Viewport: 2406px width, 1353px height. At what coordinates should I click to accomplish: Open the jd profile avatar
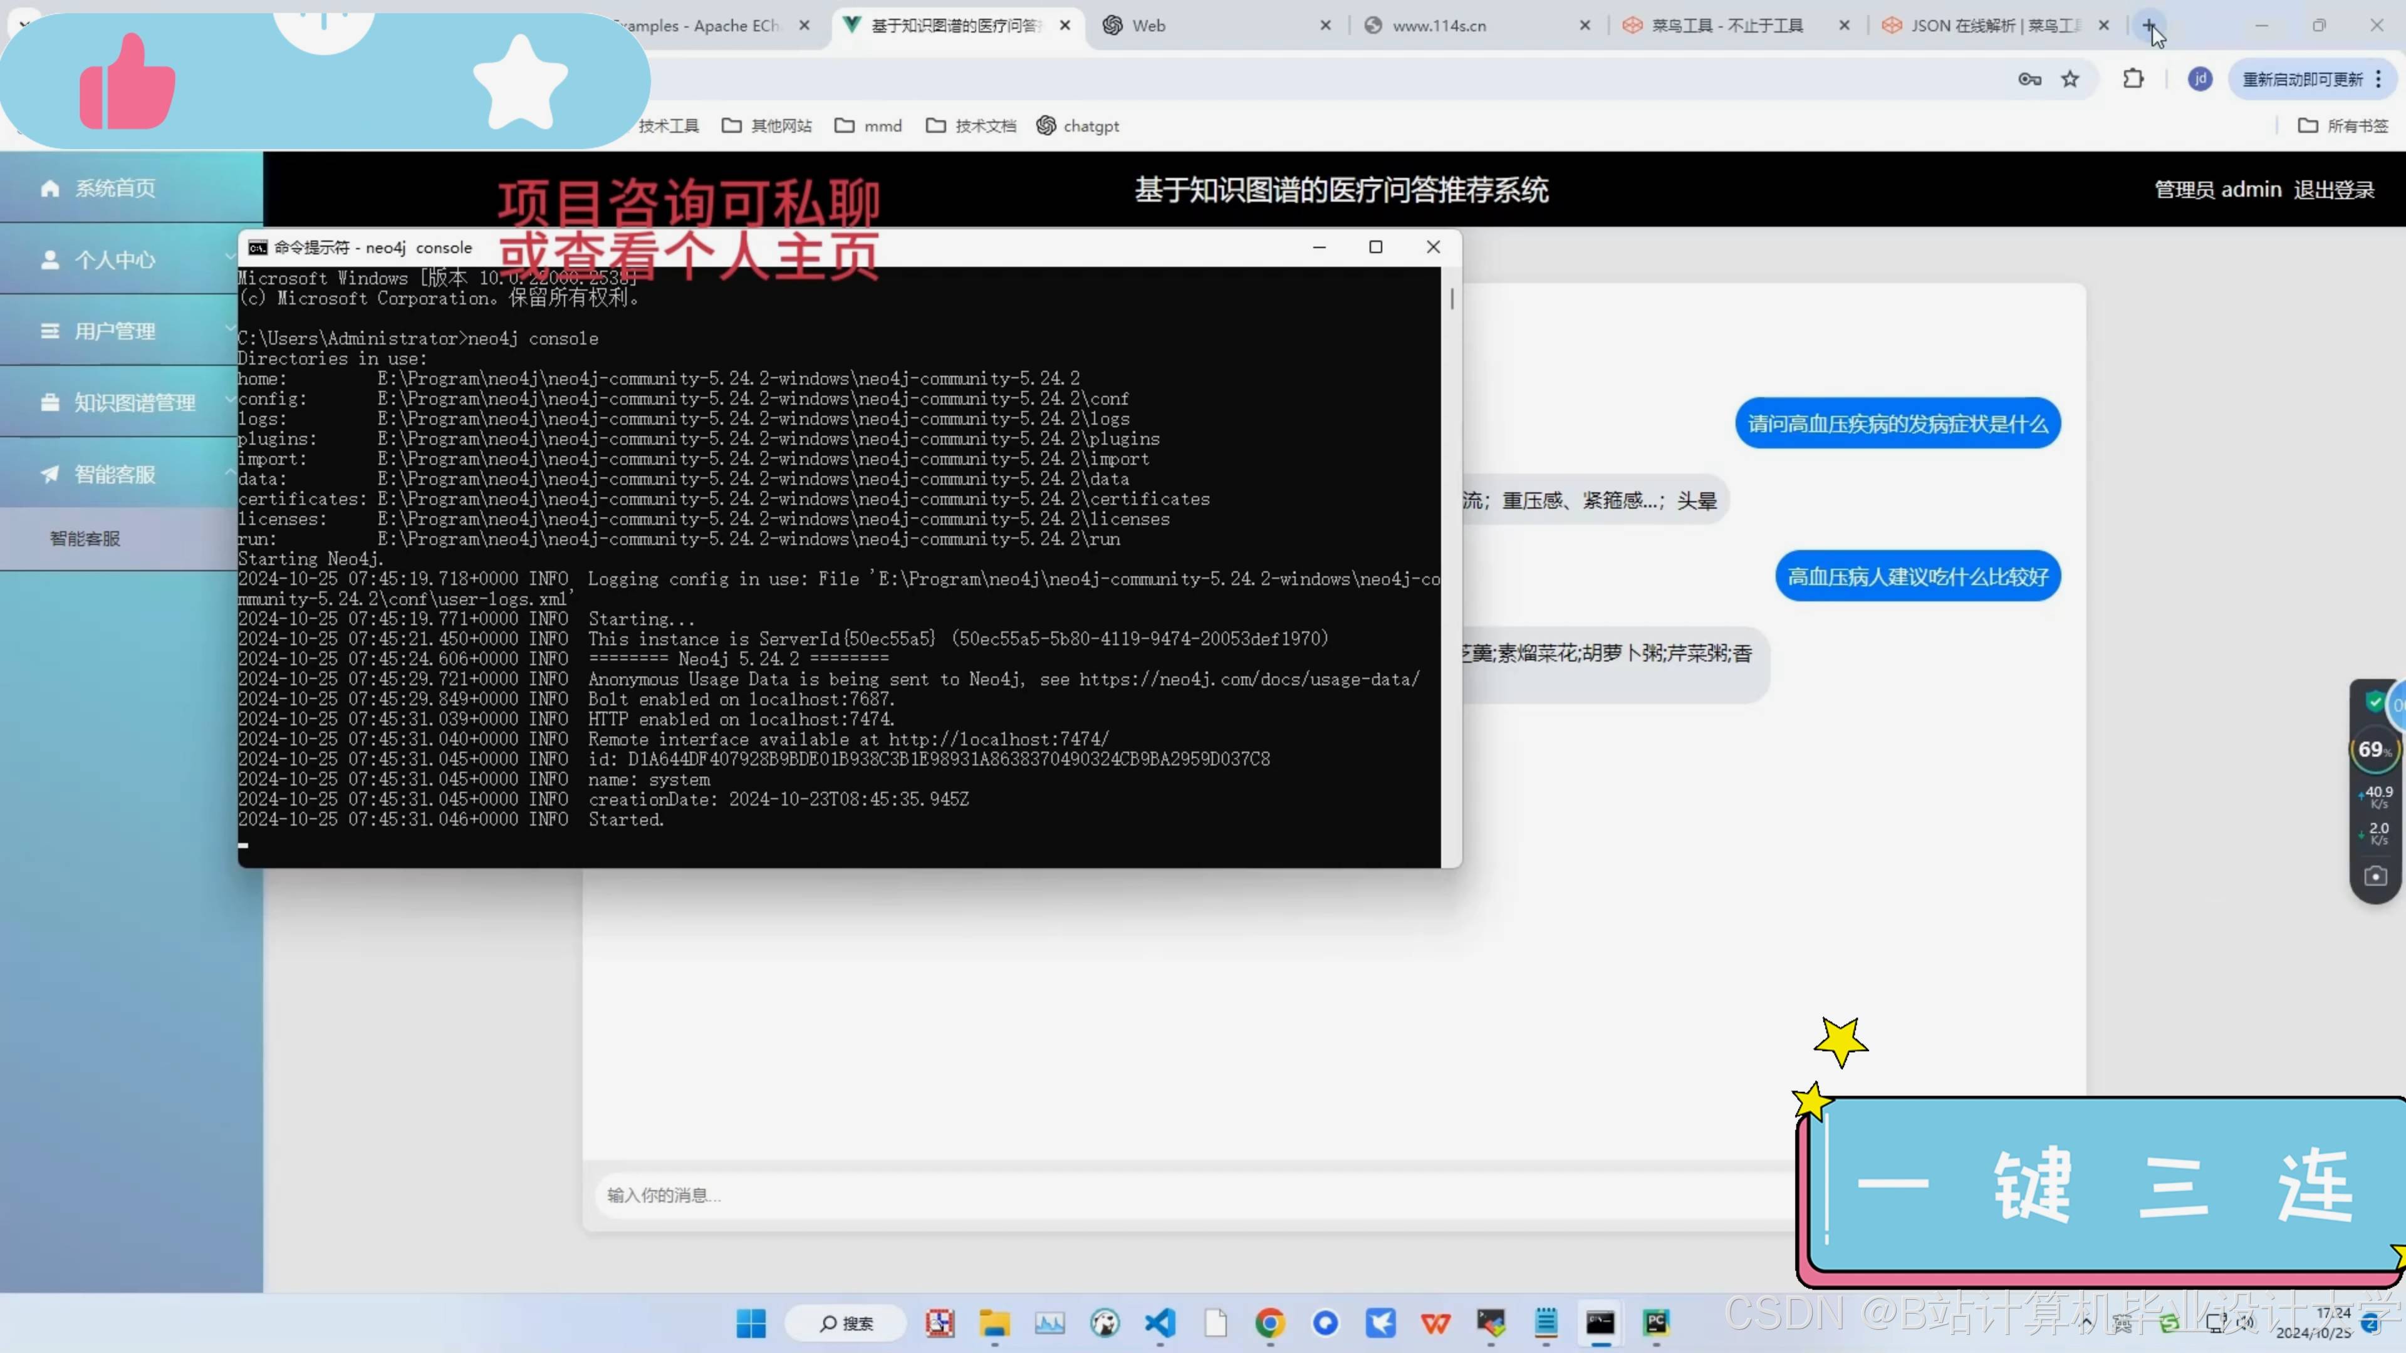[2200, 80]
